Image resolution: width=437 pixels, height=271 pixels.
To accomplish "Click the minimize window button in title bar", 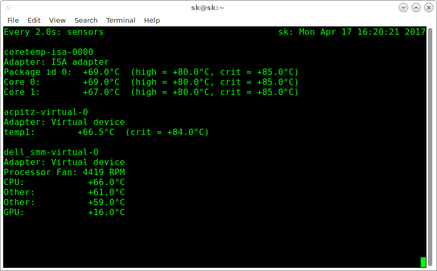I will pos(403,7).
